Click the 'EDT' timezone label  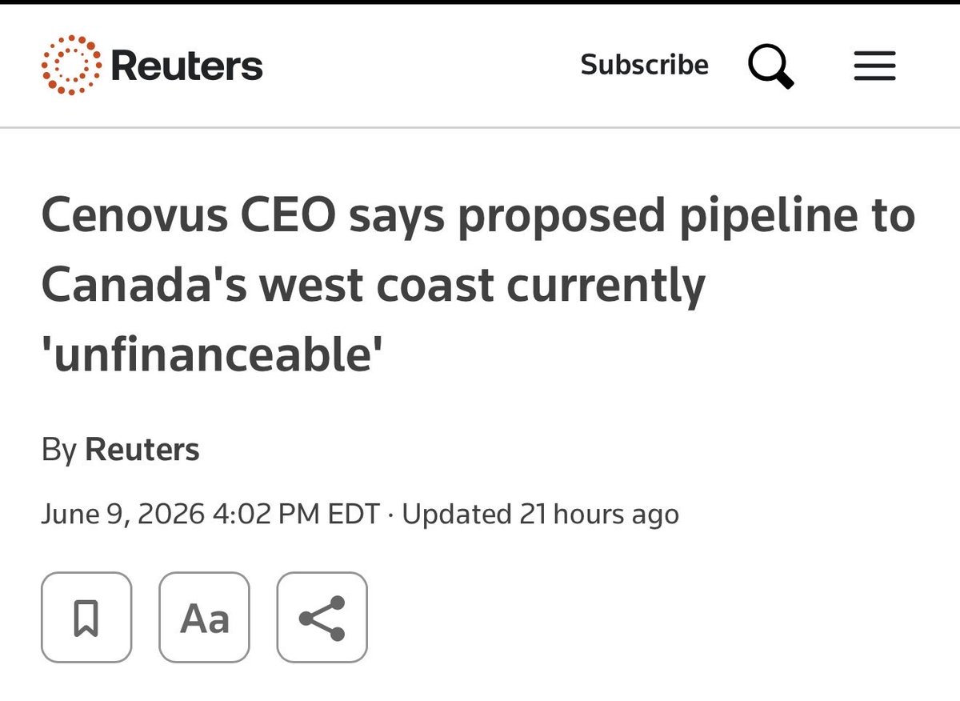(x=354, y=514)
